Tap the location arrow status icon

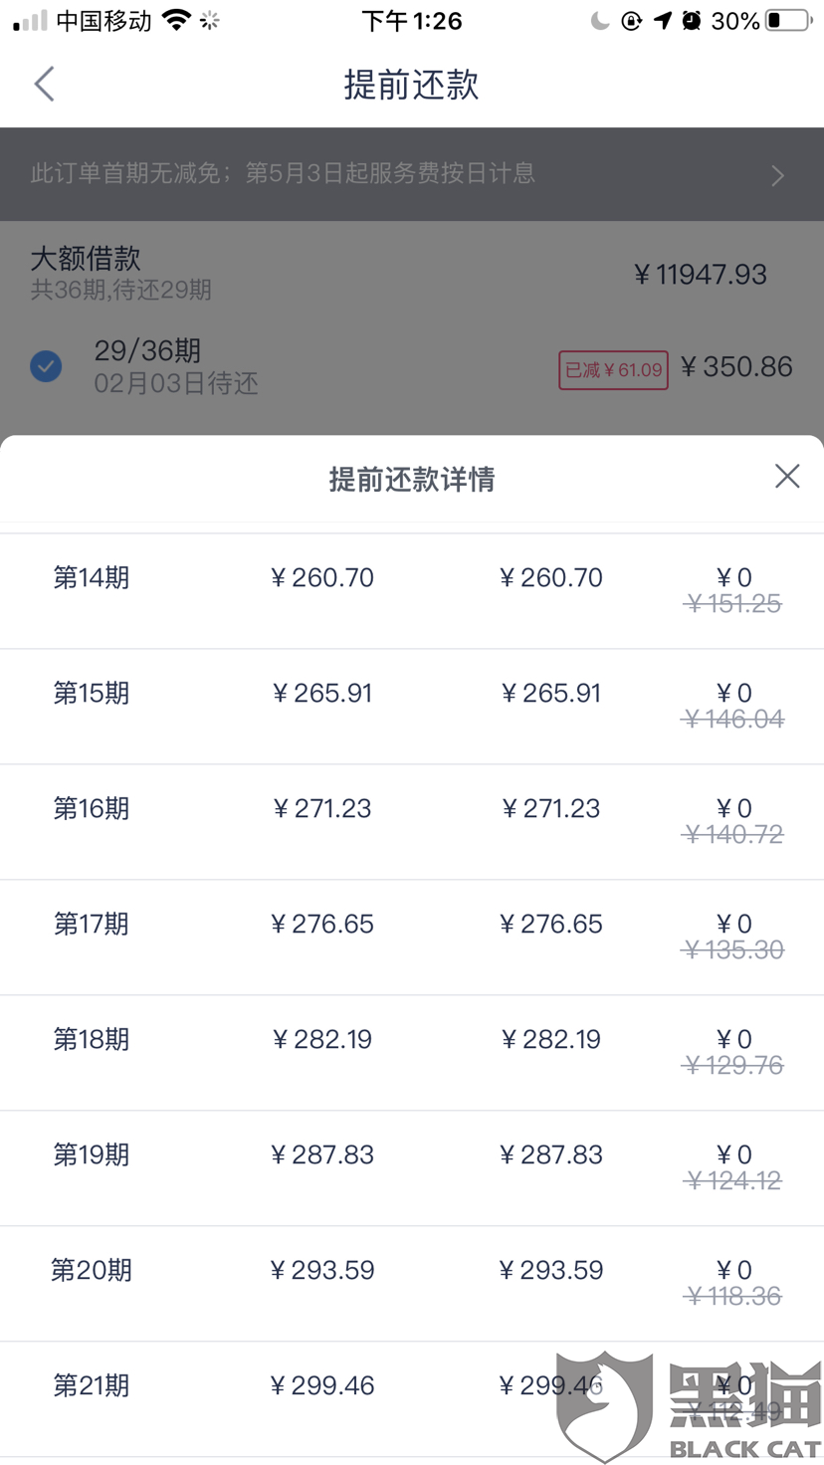click(x=663, y=20)
